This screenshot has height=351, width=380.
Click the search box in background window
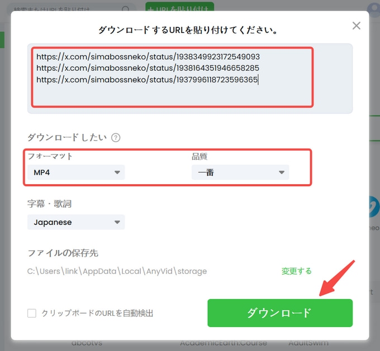[72, 8]
